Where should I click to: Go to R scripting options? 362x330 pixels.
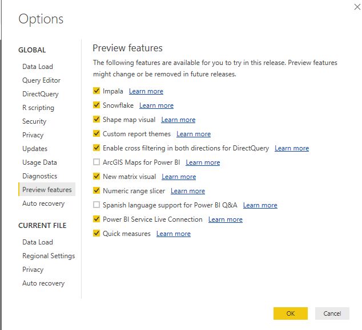coord(38,108)
